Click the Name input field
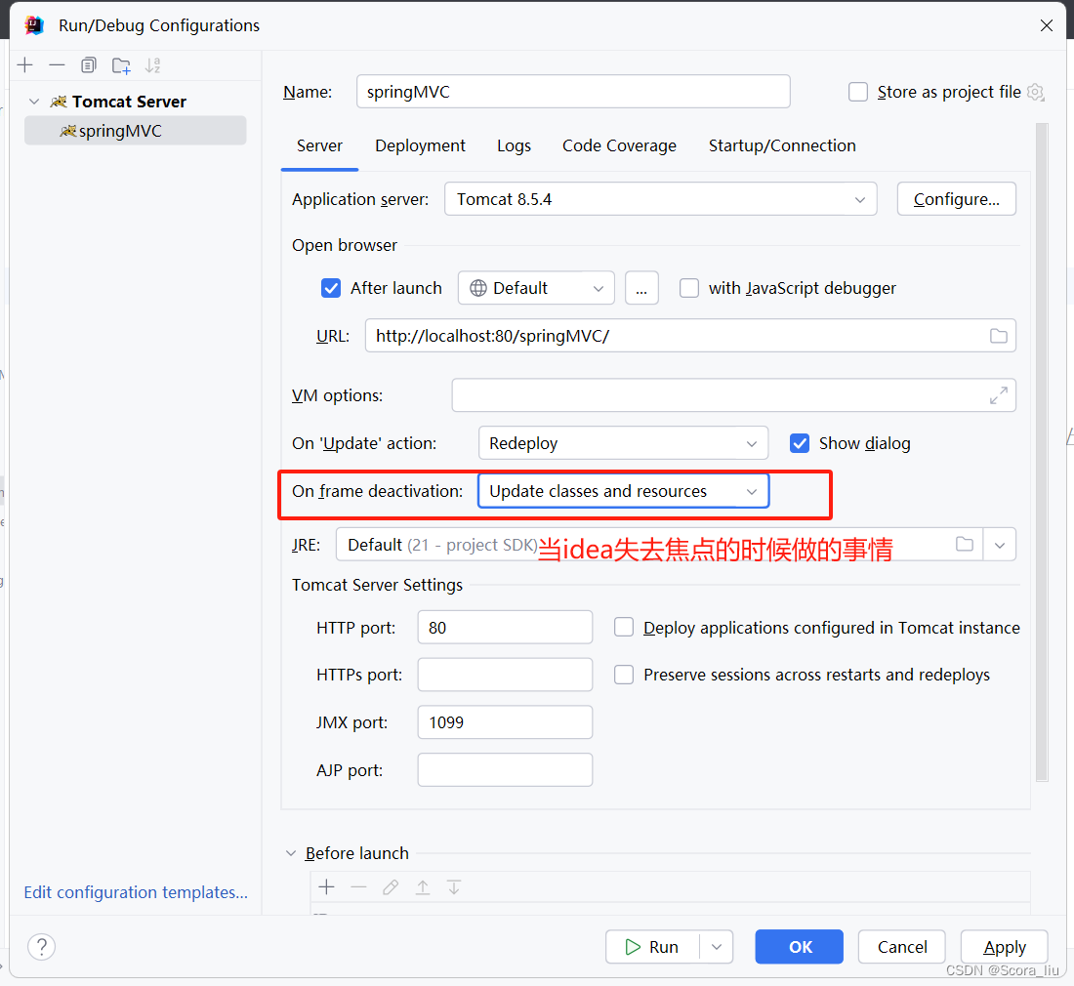The height and width of the screenshot is (986, 1074). point(573,92)
